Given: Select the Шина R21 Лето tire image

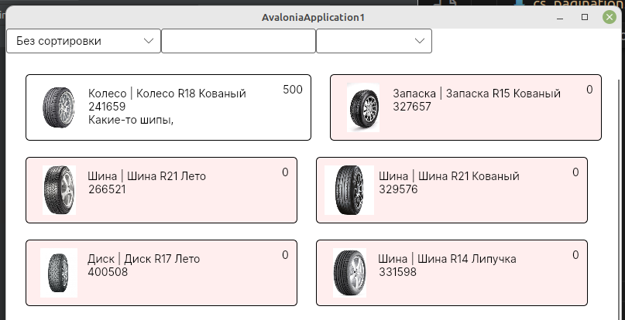Looking at the screenshot, I should (x=59, y=189).
